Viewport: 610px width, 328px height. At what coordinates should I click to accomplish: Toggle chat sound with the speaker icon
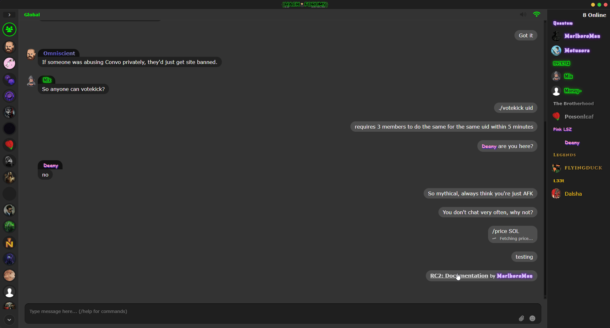click(523, 14)
